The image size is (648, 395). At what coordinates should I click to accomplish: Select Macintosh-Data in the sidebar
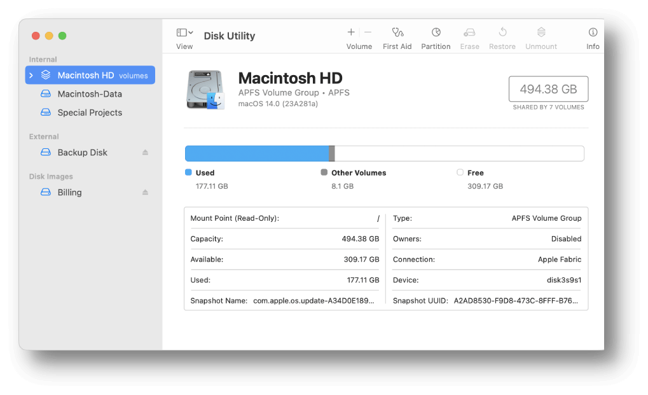[x=90, y=94]
